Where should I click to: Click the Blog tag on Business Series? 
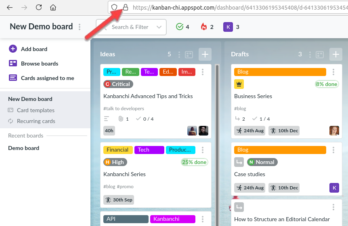[x=280, y=72]
